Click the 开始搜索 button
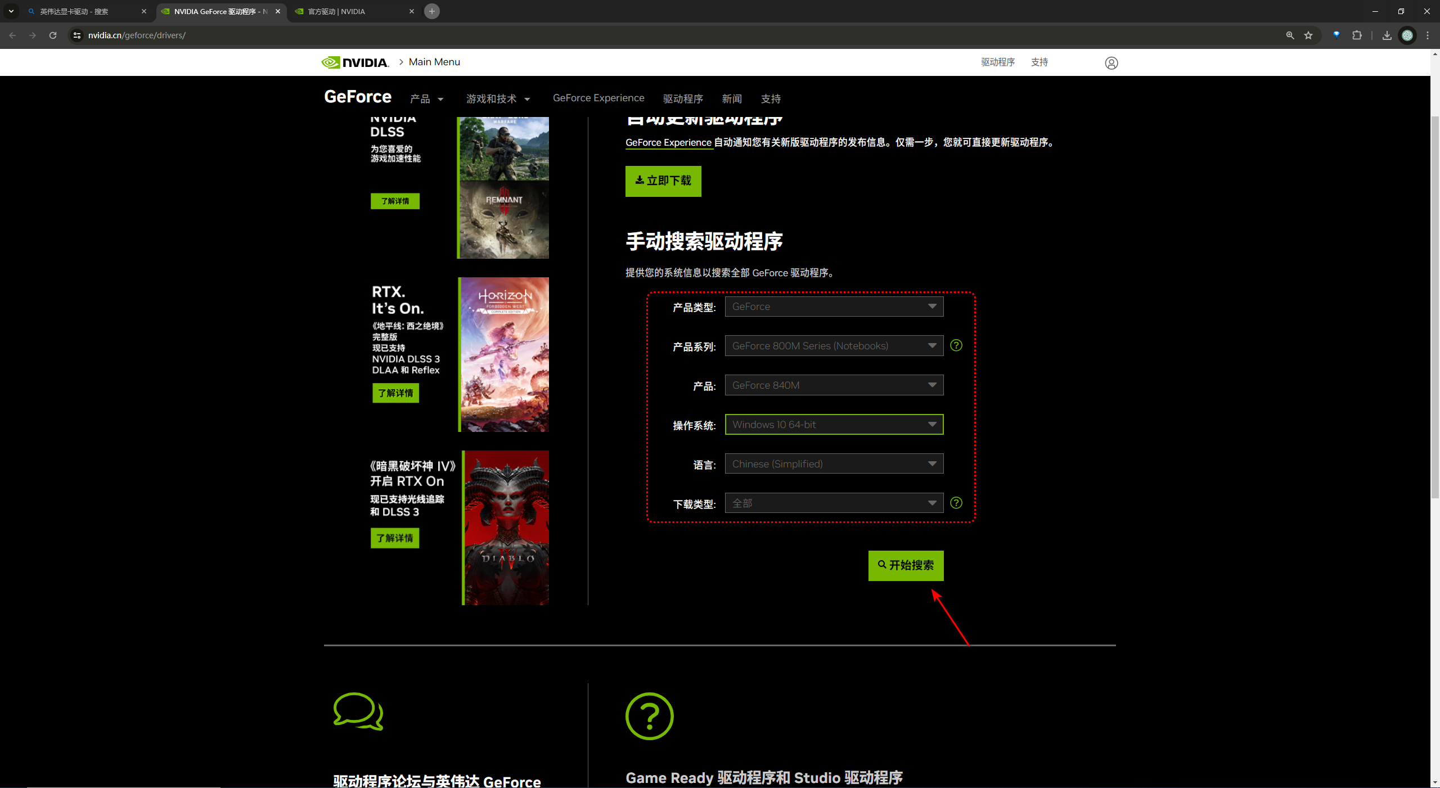This screenshot has height=788, width=1440. (906, 565)
